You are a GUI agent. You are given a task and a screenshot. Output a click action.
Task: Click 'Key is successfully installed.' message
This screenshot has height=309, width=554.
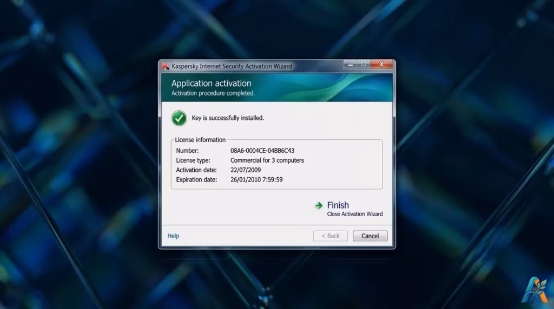(228, 118)
